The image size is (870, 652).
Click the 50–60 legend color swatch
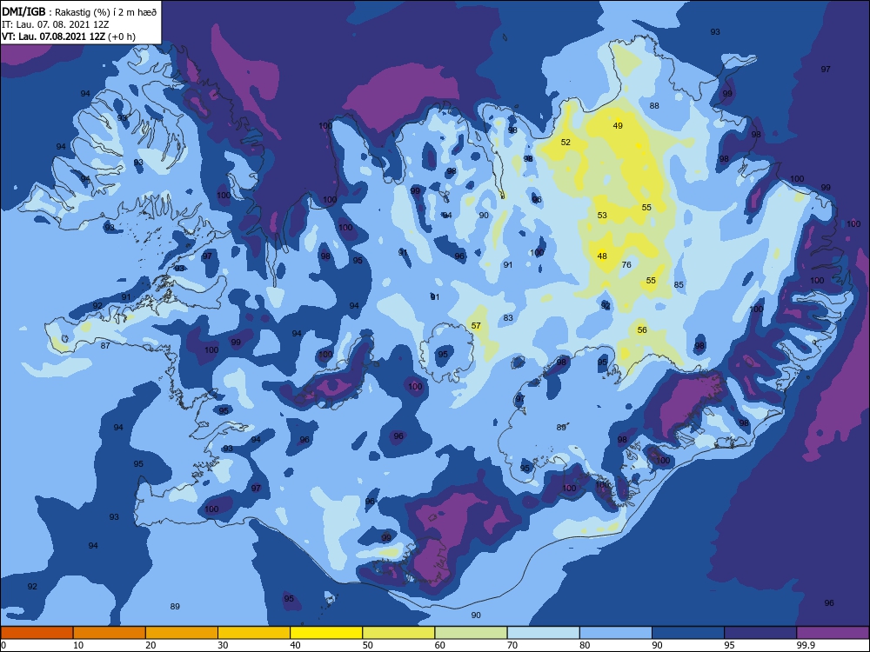coord(398,633)
